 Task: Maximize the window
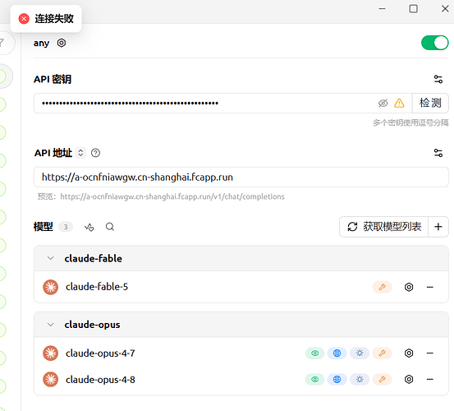tap(413, 9)
